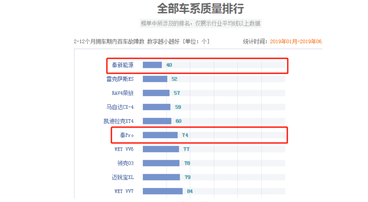Click the value 74 for 秦Pro
The width and height of the screenshot is (368, 202).
click(x=185, y=135)
